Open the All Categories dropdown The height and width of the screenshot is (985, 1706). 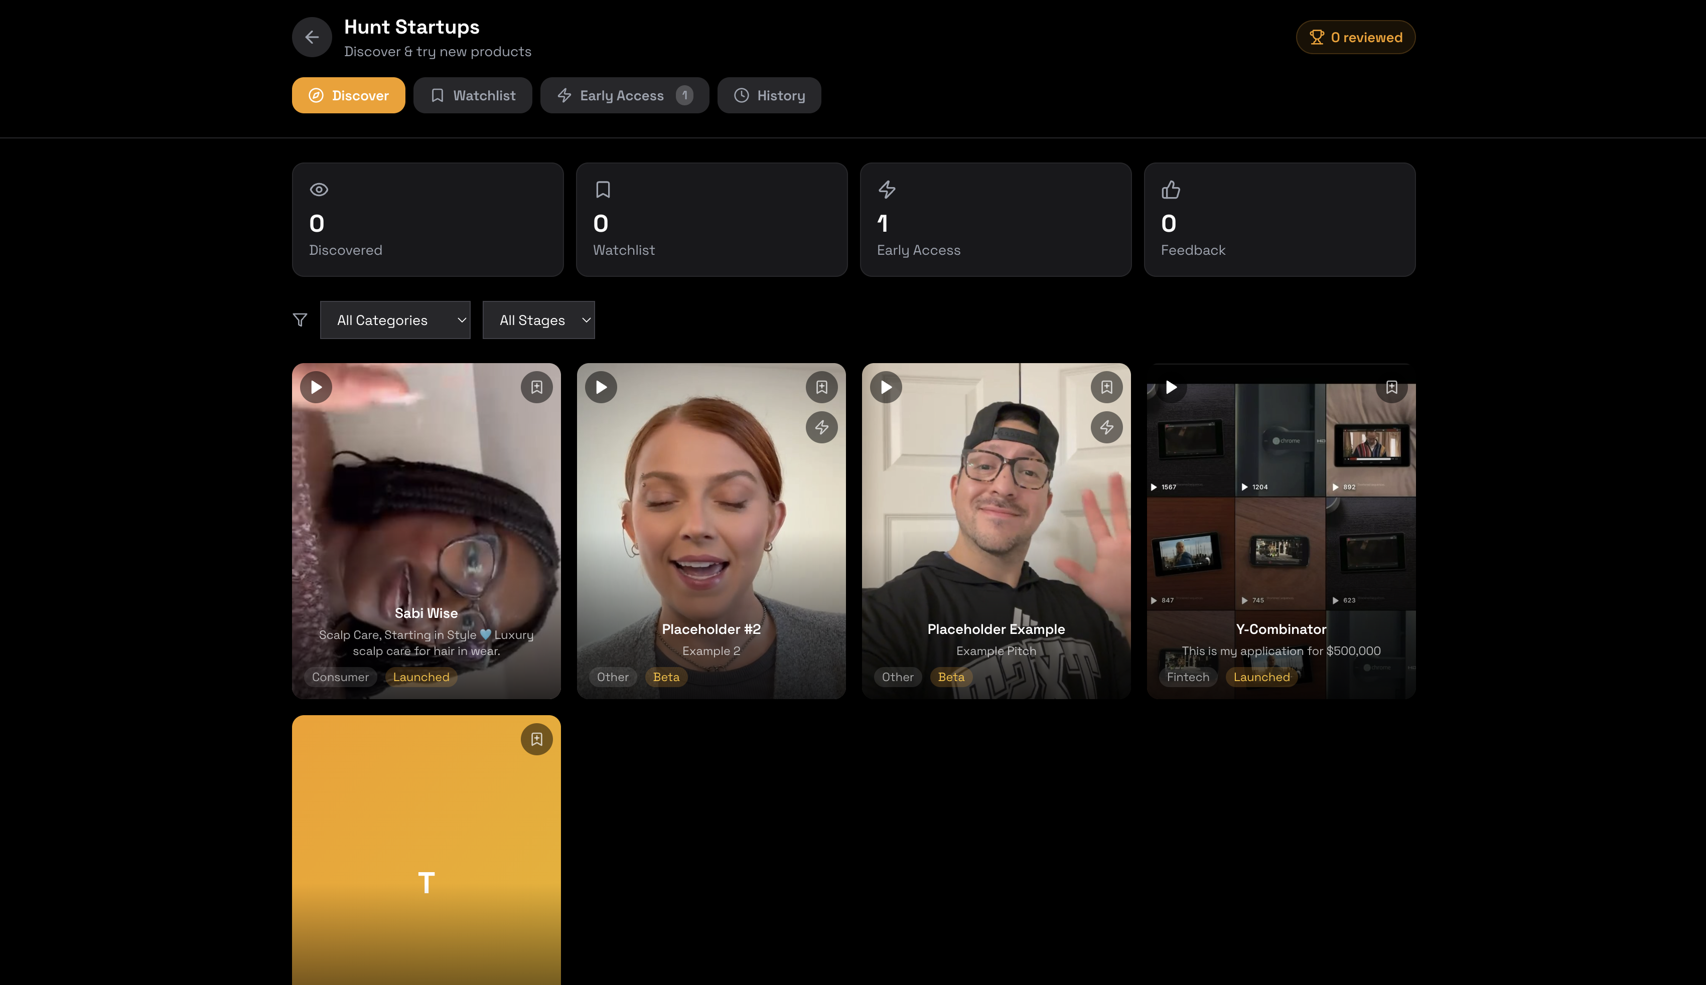(x=395, y=319)
